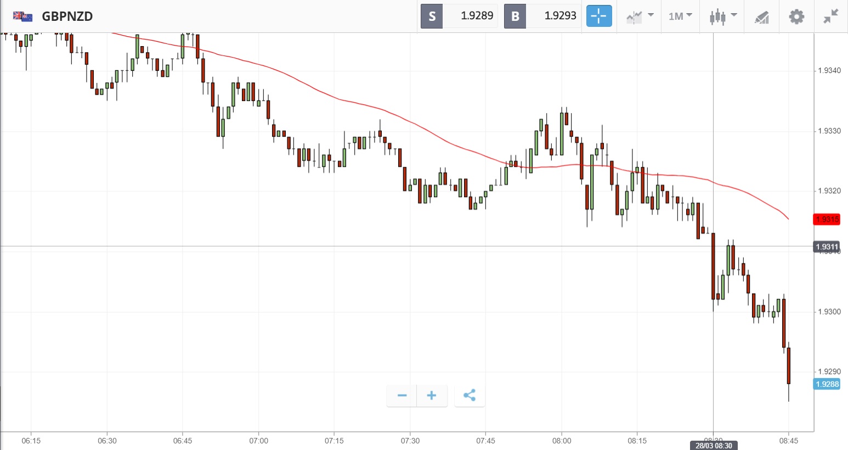Zoom out the chart with minus
This screenshot has width=848, height=450.
pyautogui.click(x=402, y=396)
